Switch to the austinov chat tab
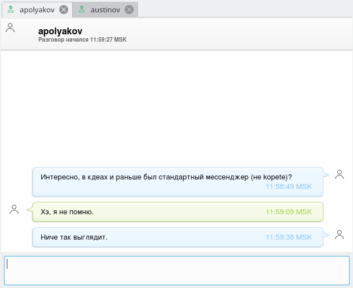 (105, 10)
